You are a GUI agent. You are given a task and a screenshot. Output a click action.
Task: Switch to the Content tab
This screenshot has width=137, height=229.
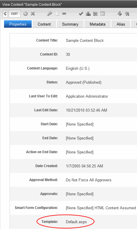coord(44,24)
